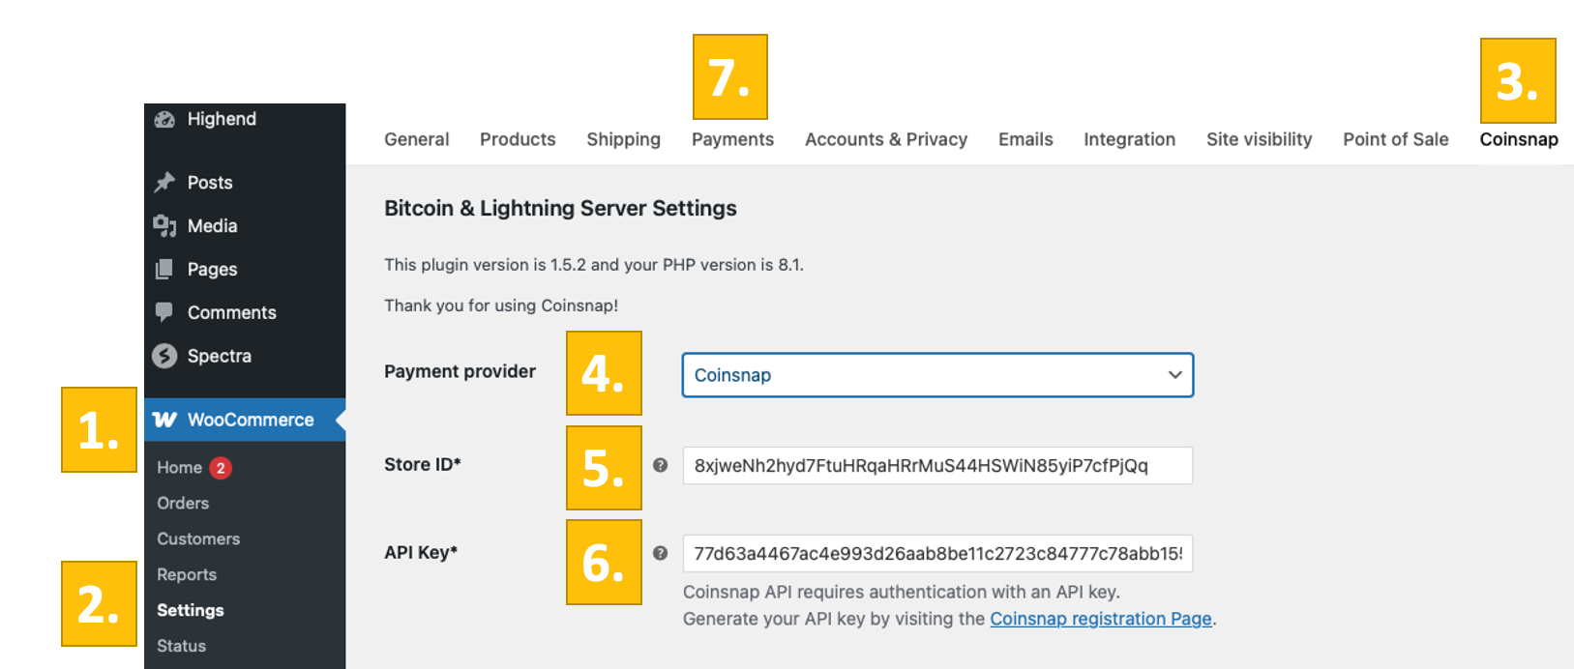
Task: Open WooCommerce Home with notification badge
Action: point(180,468)
